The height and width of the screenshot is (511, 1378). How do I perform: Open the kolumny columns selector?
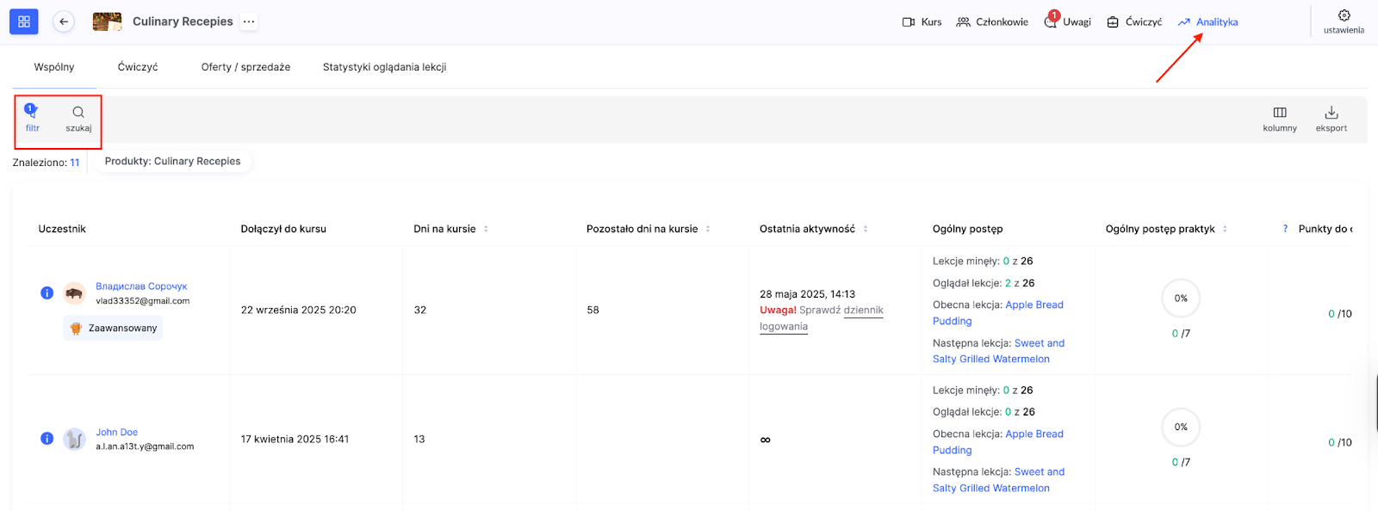click(x=1279, y=118)
